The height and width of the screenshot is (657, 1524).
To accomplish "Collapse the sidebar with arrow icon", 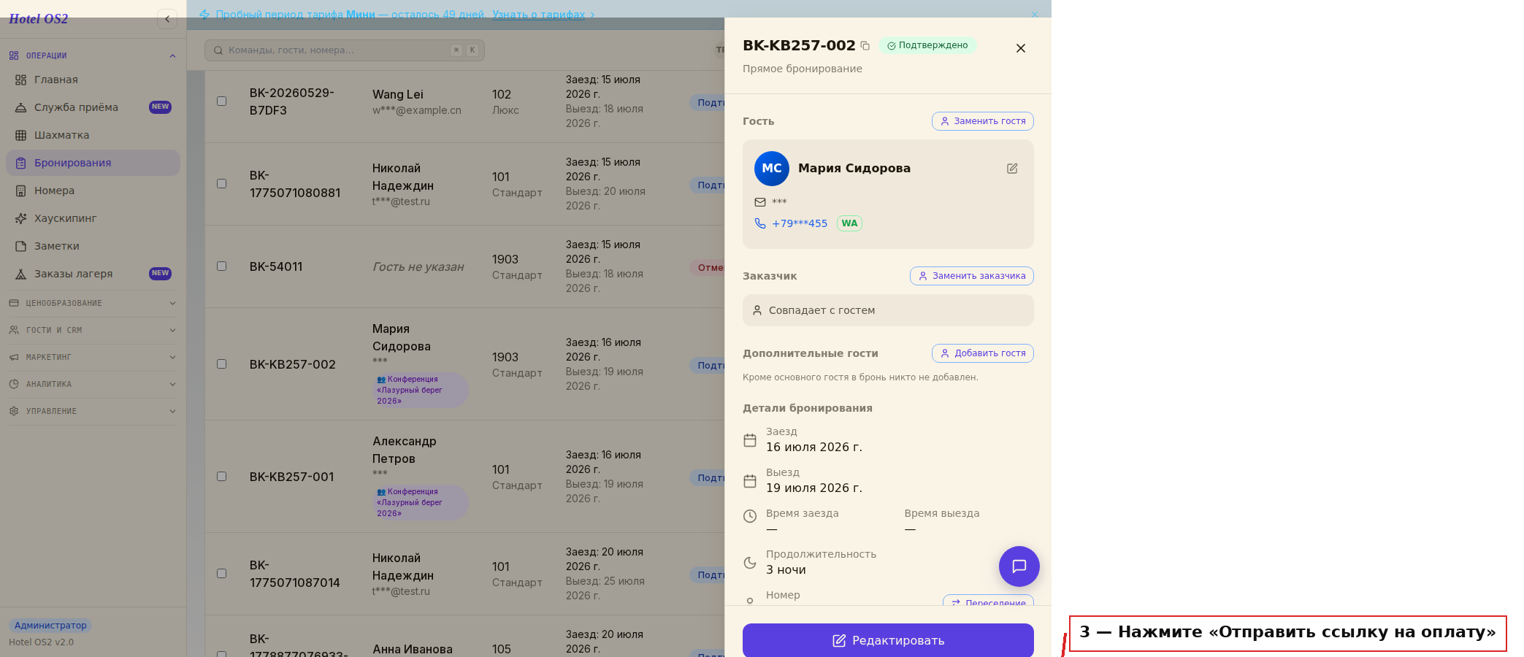I will (167, 19).
